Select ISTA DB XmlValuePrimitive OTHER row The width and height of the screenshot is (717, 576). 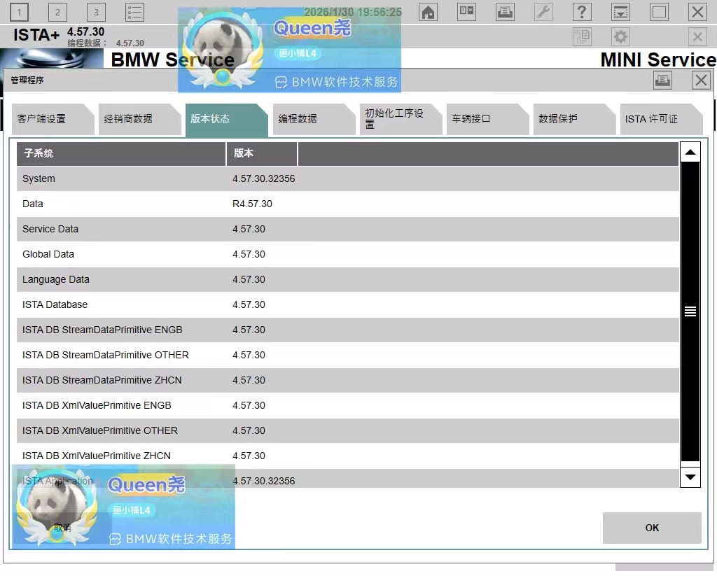tap(347, 430)
